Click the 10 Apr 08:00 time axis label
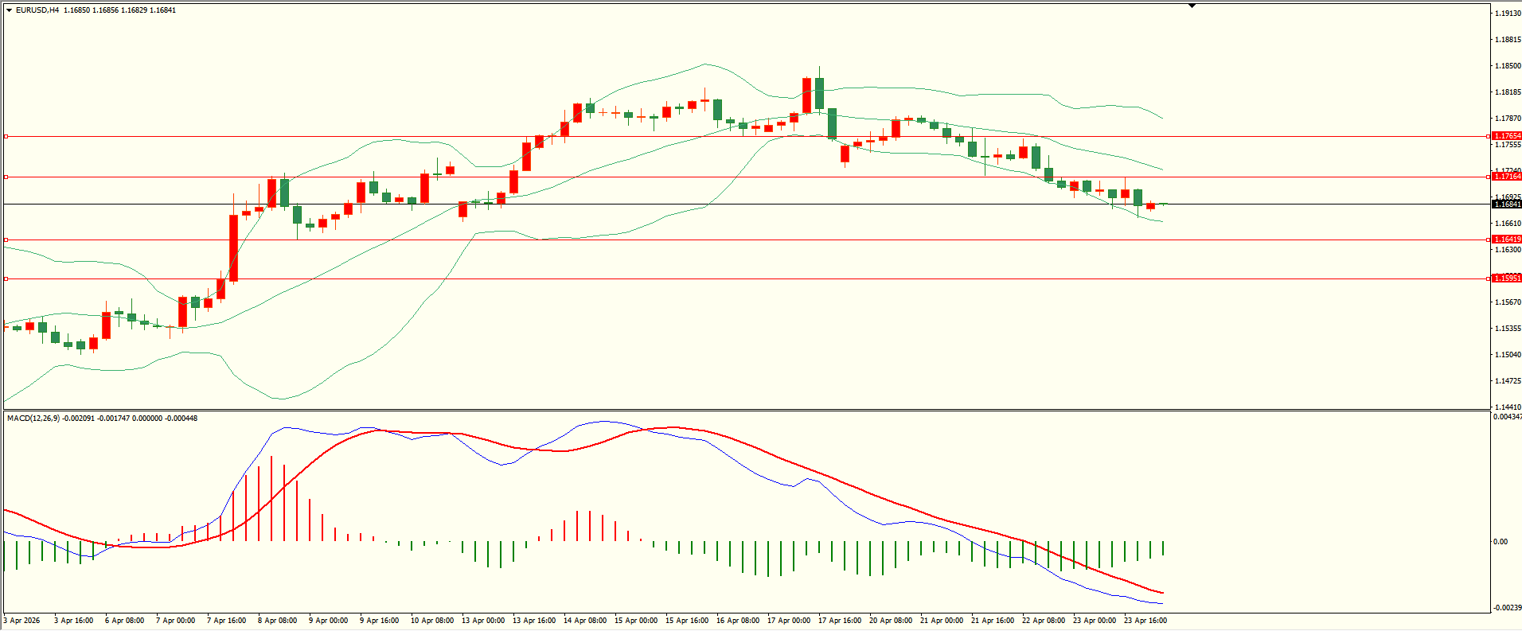Screen dimensions: 1522x631 pos(431,621)
